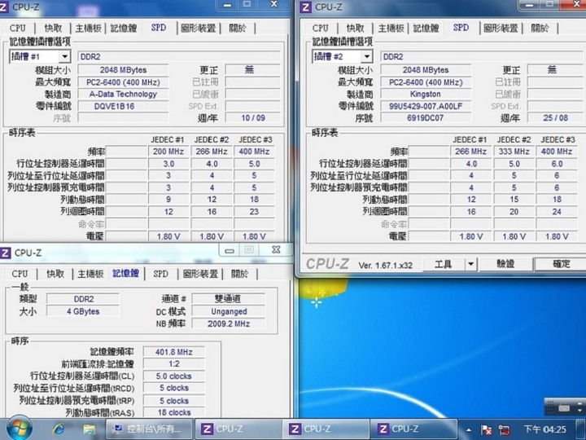This screenshot has width=586, height=440.
Task: Open Action Center flag icon in tray
Action: [486, 429]
